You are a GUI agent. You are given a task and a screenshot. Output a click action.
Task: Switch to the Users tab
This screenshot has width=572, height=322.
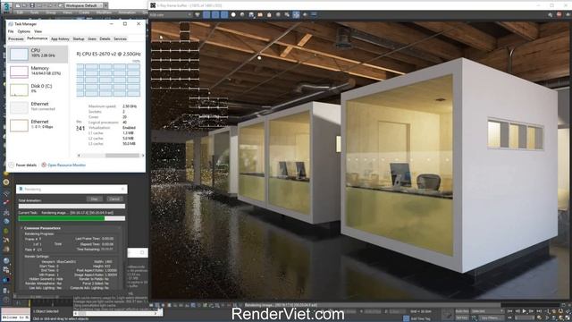point(92,38)
